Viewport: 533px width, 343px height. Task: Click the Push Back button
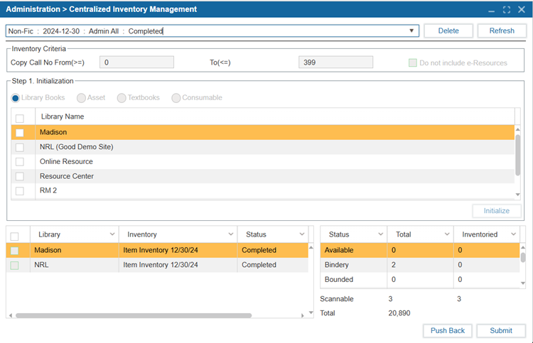point(447,331)
